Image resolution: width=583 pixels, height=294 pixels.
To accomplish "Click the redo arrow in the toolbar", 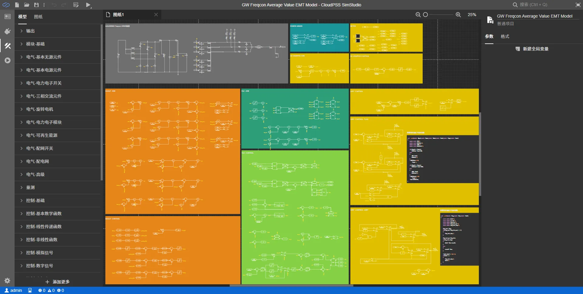I will (64, 5).
